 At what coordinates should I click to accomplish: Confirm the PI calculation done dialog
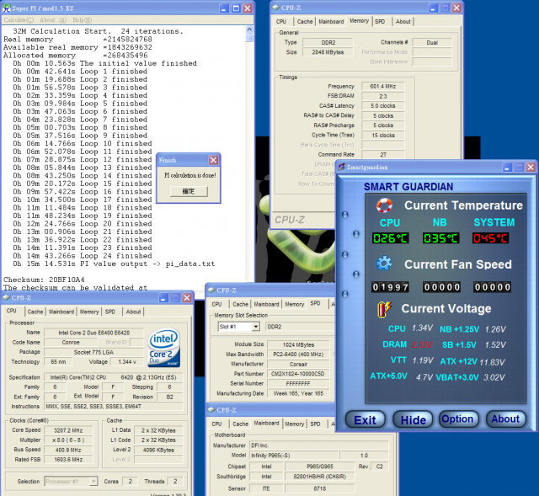pyautogui.click(x=189, y=191)
